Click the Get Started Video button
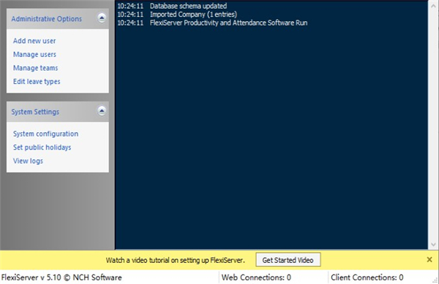This screenshot has width=439, height=284. (x=288, y=260)
